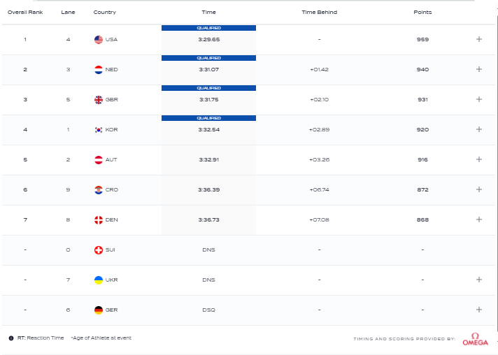This screenshot has width=498, height=355.
Task: Click the USA time 3:29.65 cell
Action: 208,40
